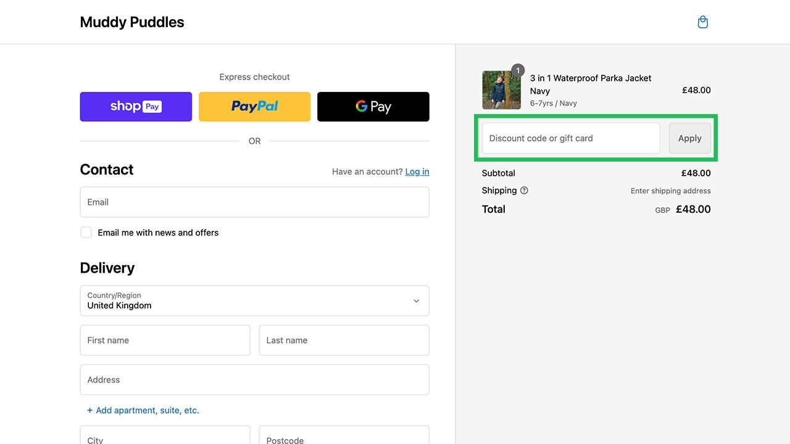Focus the Discount code or gift card field
Screen dimensions: 790x444
coord(571,138)
